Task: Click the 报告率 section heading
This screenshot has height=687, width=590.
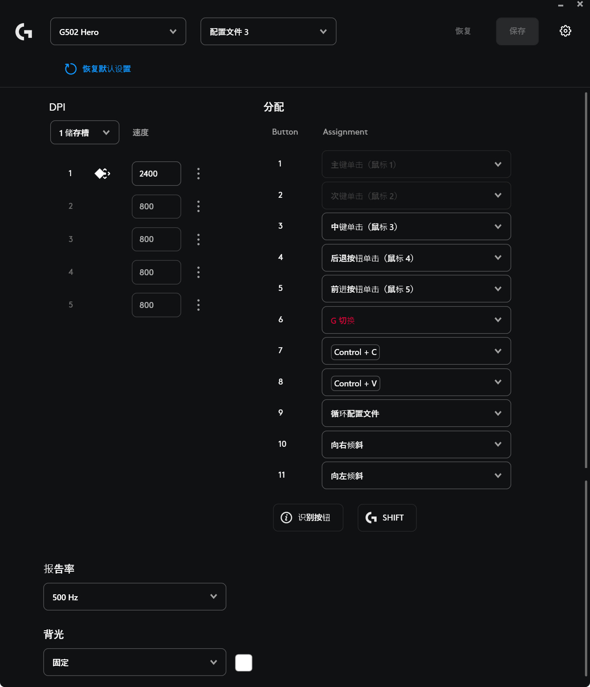Action: (x=59, y=569)
